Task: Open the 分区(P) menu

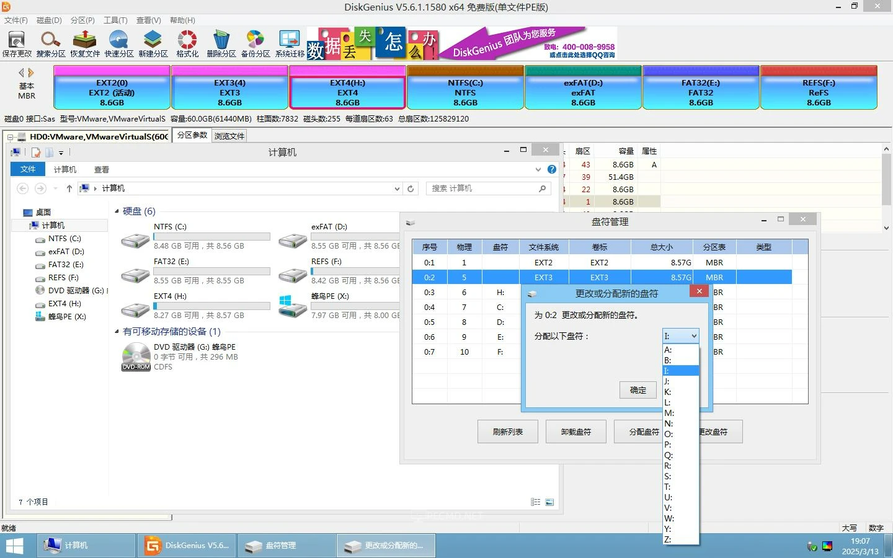Action: pyautogui.click(x=82, y=20)
